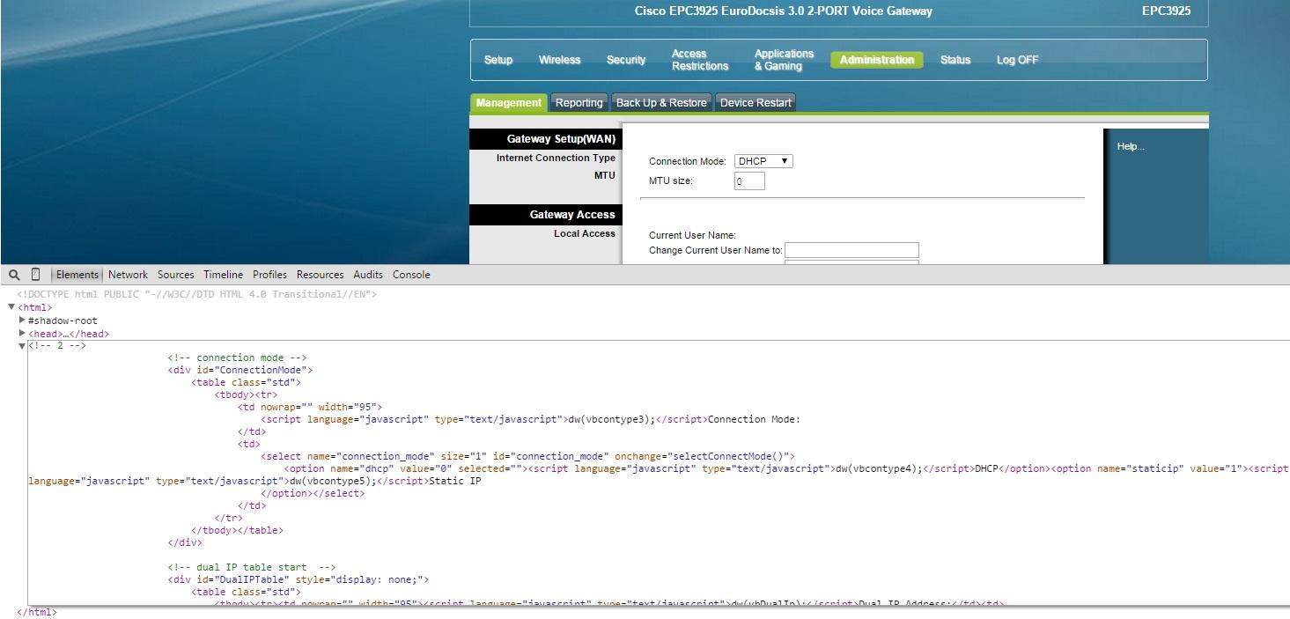Switch to the Audits tab
The image size is (1290, 619).
pyautogui.click(x=368, y=275)
